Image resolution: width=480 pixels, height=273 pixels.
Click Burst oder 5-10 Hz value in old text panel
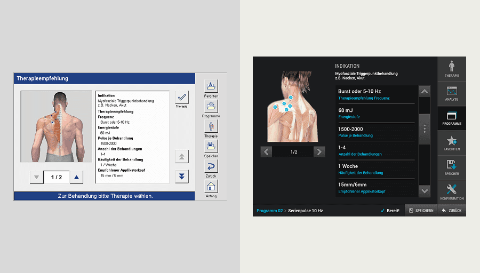[x=115, y=122]
